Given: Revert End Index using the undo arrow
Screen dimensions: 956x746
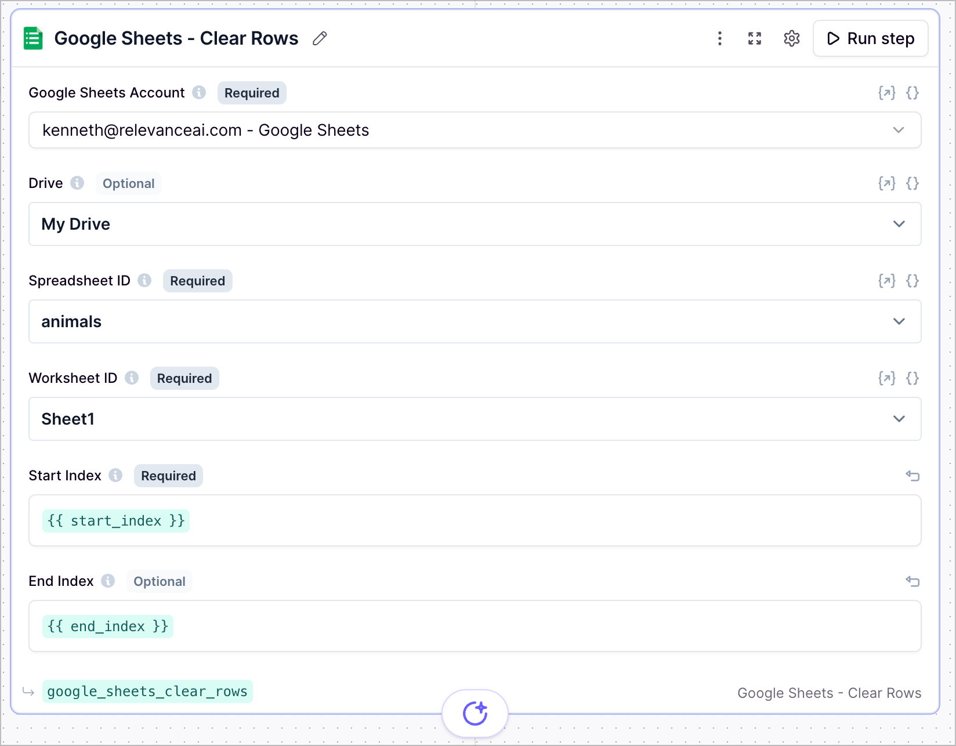Looking at the screenshot, I should tap(913, 581).
